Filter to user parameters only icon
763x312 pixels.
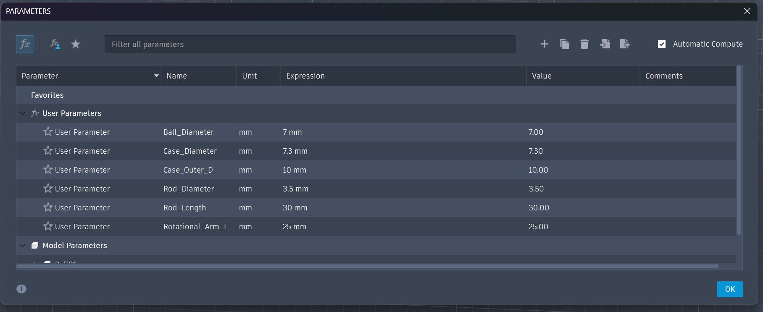pos(55,44)
